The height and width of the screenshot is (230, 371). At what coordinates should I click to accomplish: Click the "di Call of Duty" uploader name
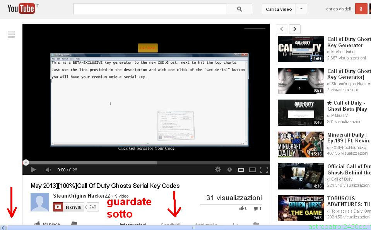(340, 179)
